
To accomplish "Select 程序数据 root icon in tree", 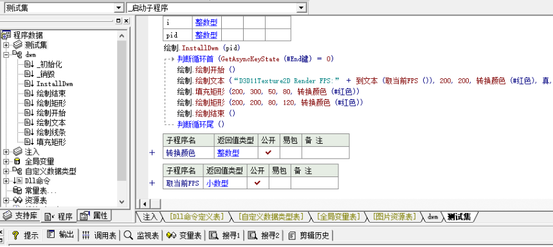I will pos(6,35).
